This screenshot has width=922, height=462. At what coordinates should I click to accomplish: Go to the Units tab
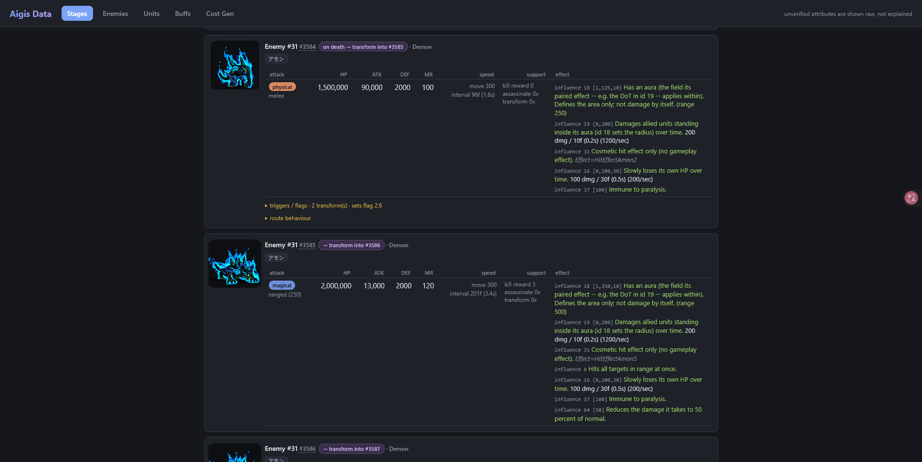tap(152, 14)
